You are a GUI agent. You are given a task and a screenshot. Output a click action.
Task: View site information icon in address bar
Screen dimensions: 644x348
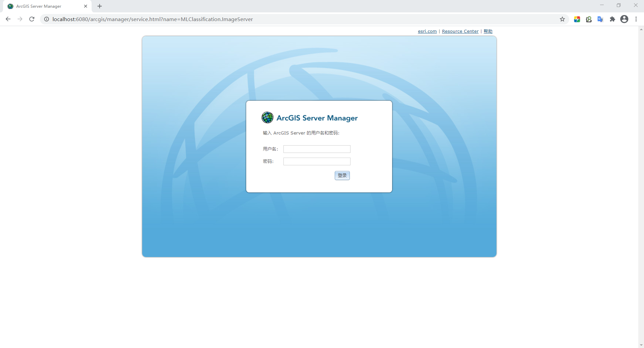pos(47,19)
